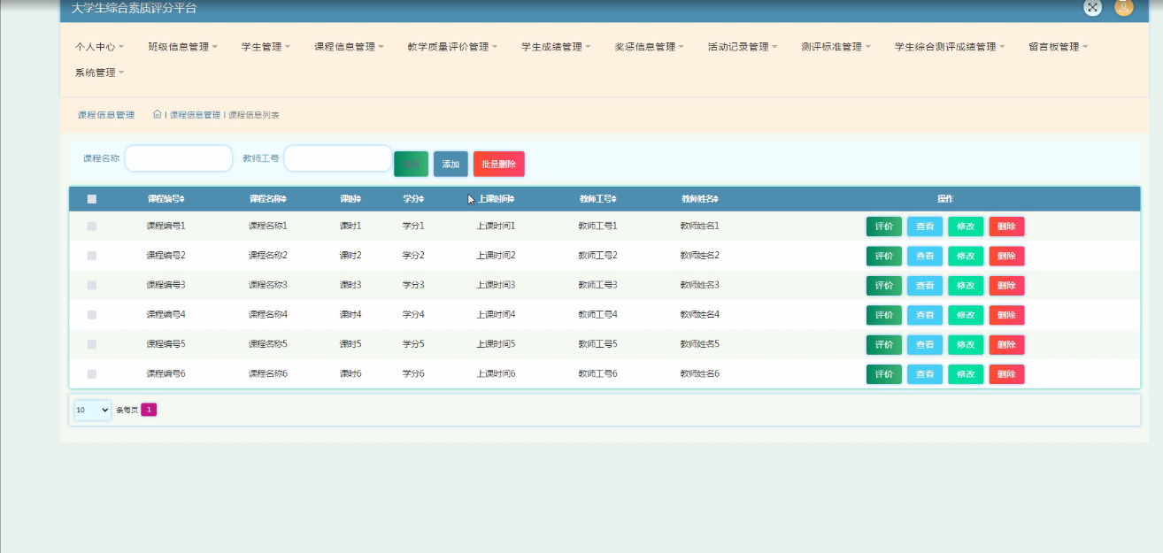Viewport: 1163px width, 553px height.
Task: Tick the select-all checkbox in table header
Action: (92, 199)
